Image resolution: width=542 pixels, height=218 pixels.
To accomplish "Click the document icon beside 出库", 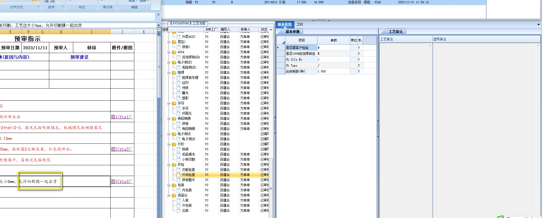I will (178, 210).
